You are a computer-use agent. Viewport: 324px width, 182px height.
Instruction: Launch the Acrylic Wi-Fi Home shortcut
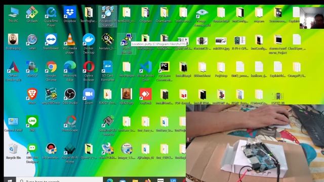70,153
